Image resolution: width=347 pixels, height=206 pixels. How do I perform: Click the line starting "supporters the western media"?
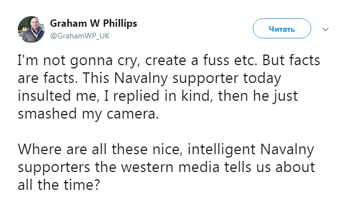tap(166, 168)
